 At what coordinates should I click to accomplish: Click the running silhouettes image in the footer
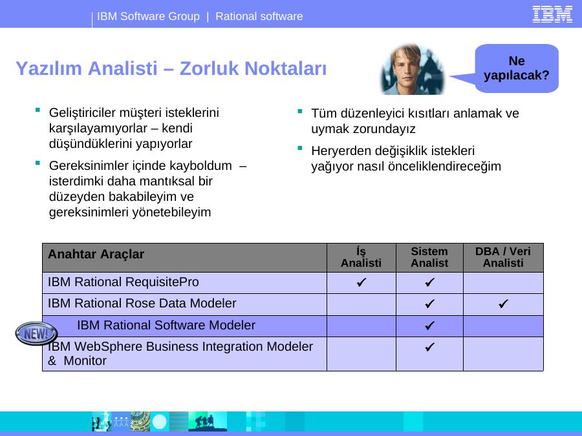[208, 422]
